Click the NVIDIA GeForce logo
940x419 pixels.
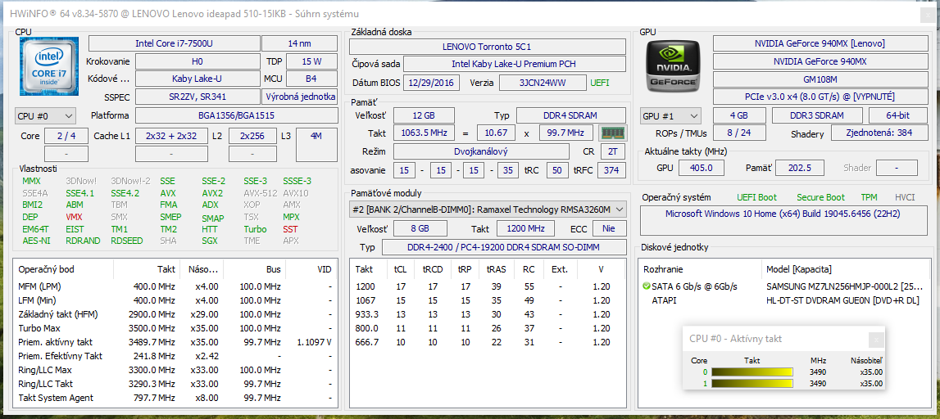[x=671, y=65]
